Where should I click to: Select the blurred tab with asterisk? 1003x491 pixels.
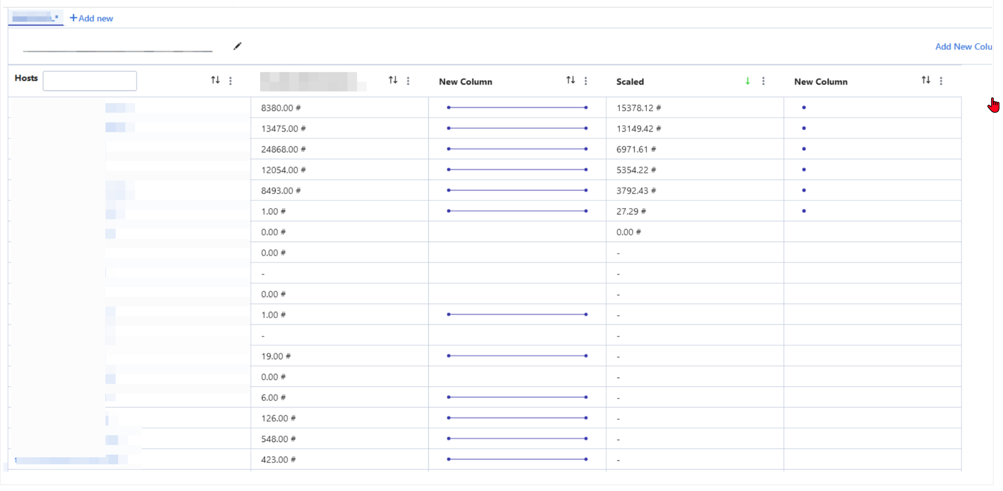point(36,17)
